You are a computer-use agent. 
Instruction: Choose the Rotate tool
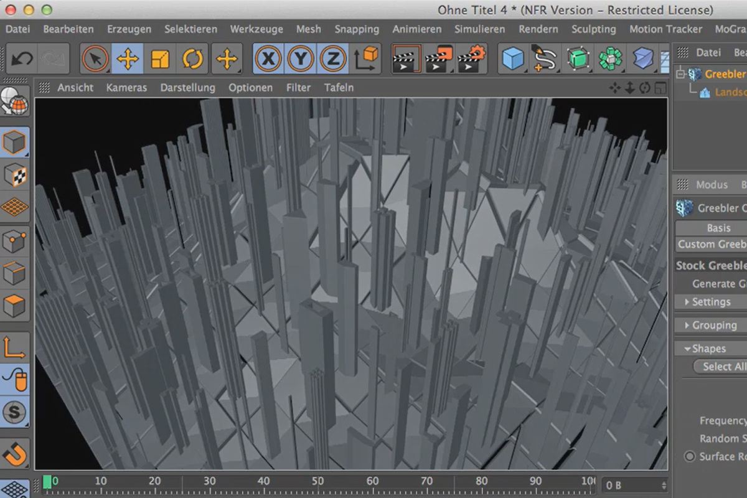click(192, 59)
